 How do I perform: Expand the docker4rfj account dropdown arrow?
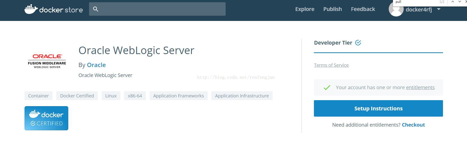click(438, 9)
